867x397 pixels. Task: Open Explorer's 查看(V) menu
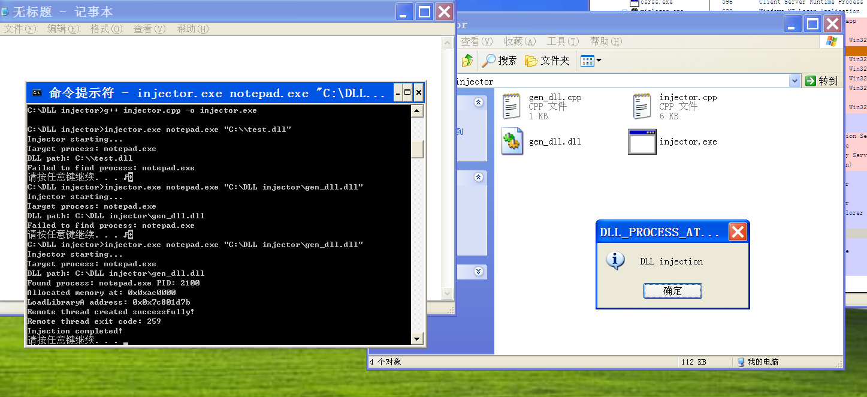tap(476, 41)
